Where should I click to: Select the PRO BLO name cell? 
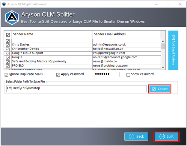[52, 66]
